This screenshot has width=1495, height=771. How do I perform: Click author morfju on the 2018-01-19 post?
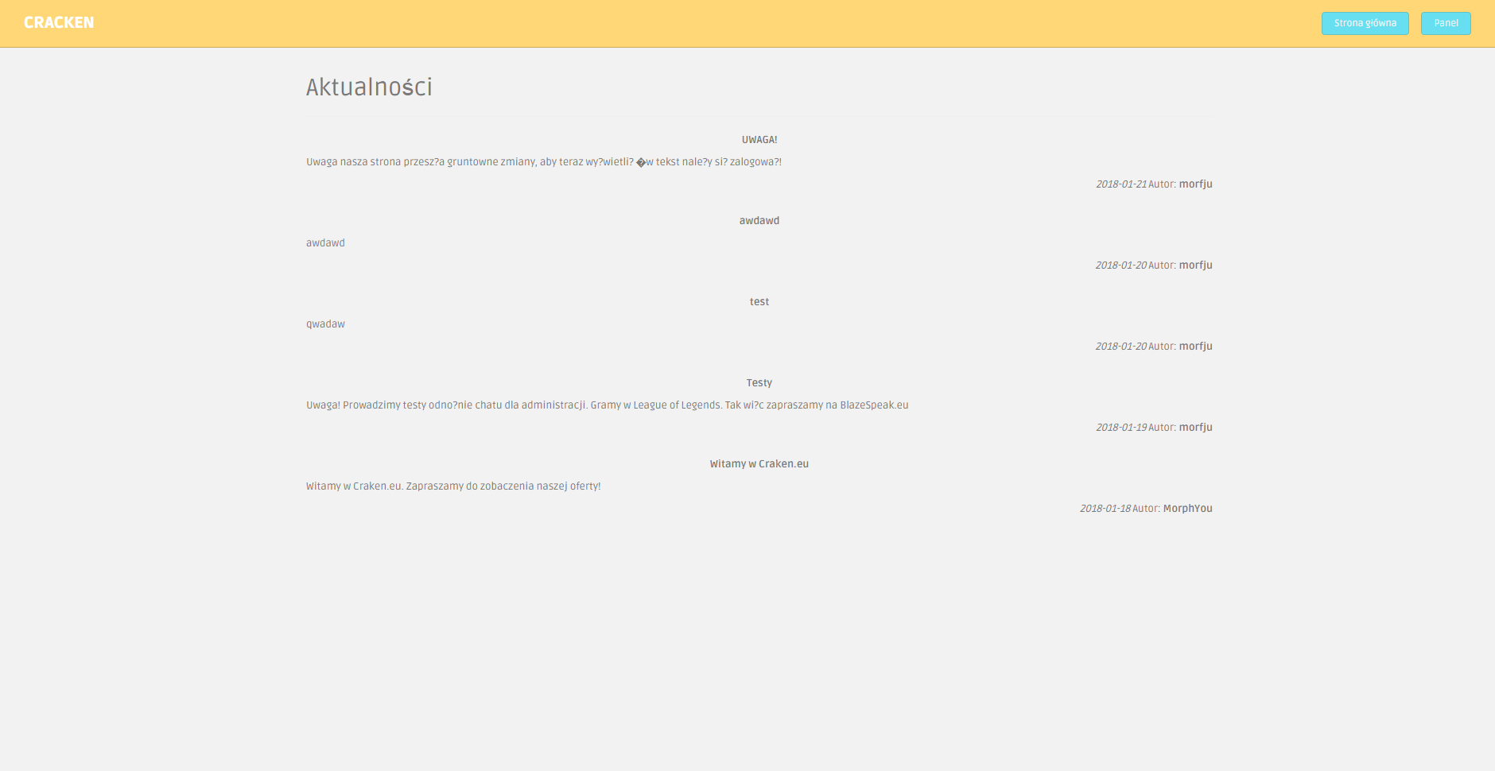click(x=1195, y=428)
